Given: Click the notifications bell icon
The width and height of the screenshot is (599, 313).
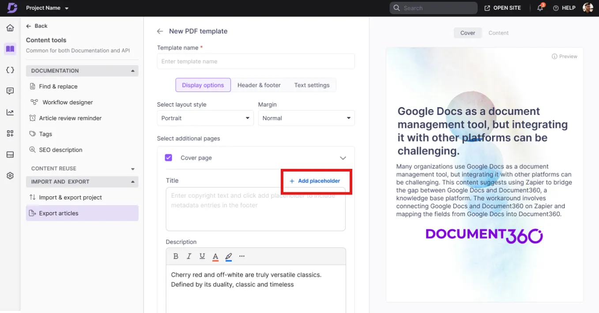Looking at the screenshot, I should (540, 8).
